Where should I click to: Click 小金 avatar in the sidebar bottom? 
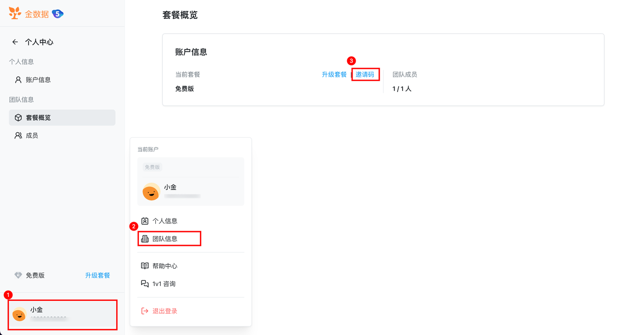point(19,314)
